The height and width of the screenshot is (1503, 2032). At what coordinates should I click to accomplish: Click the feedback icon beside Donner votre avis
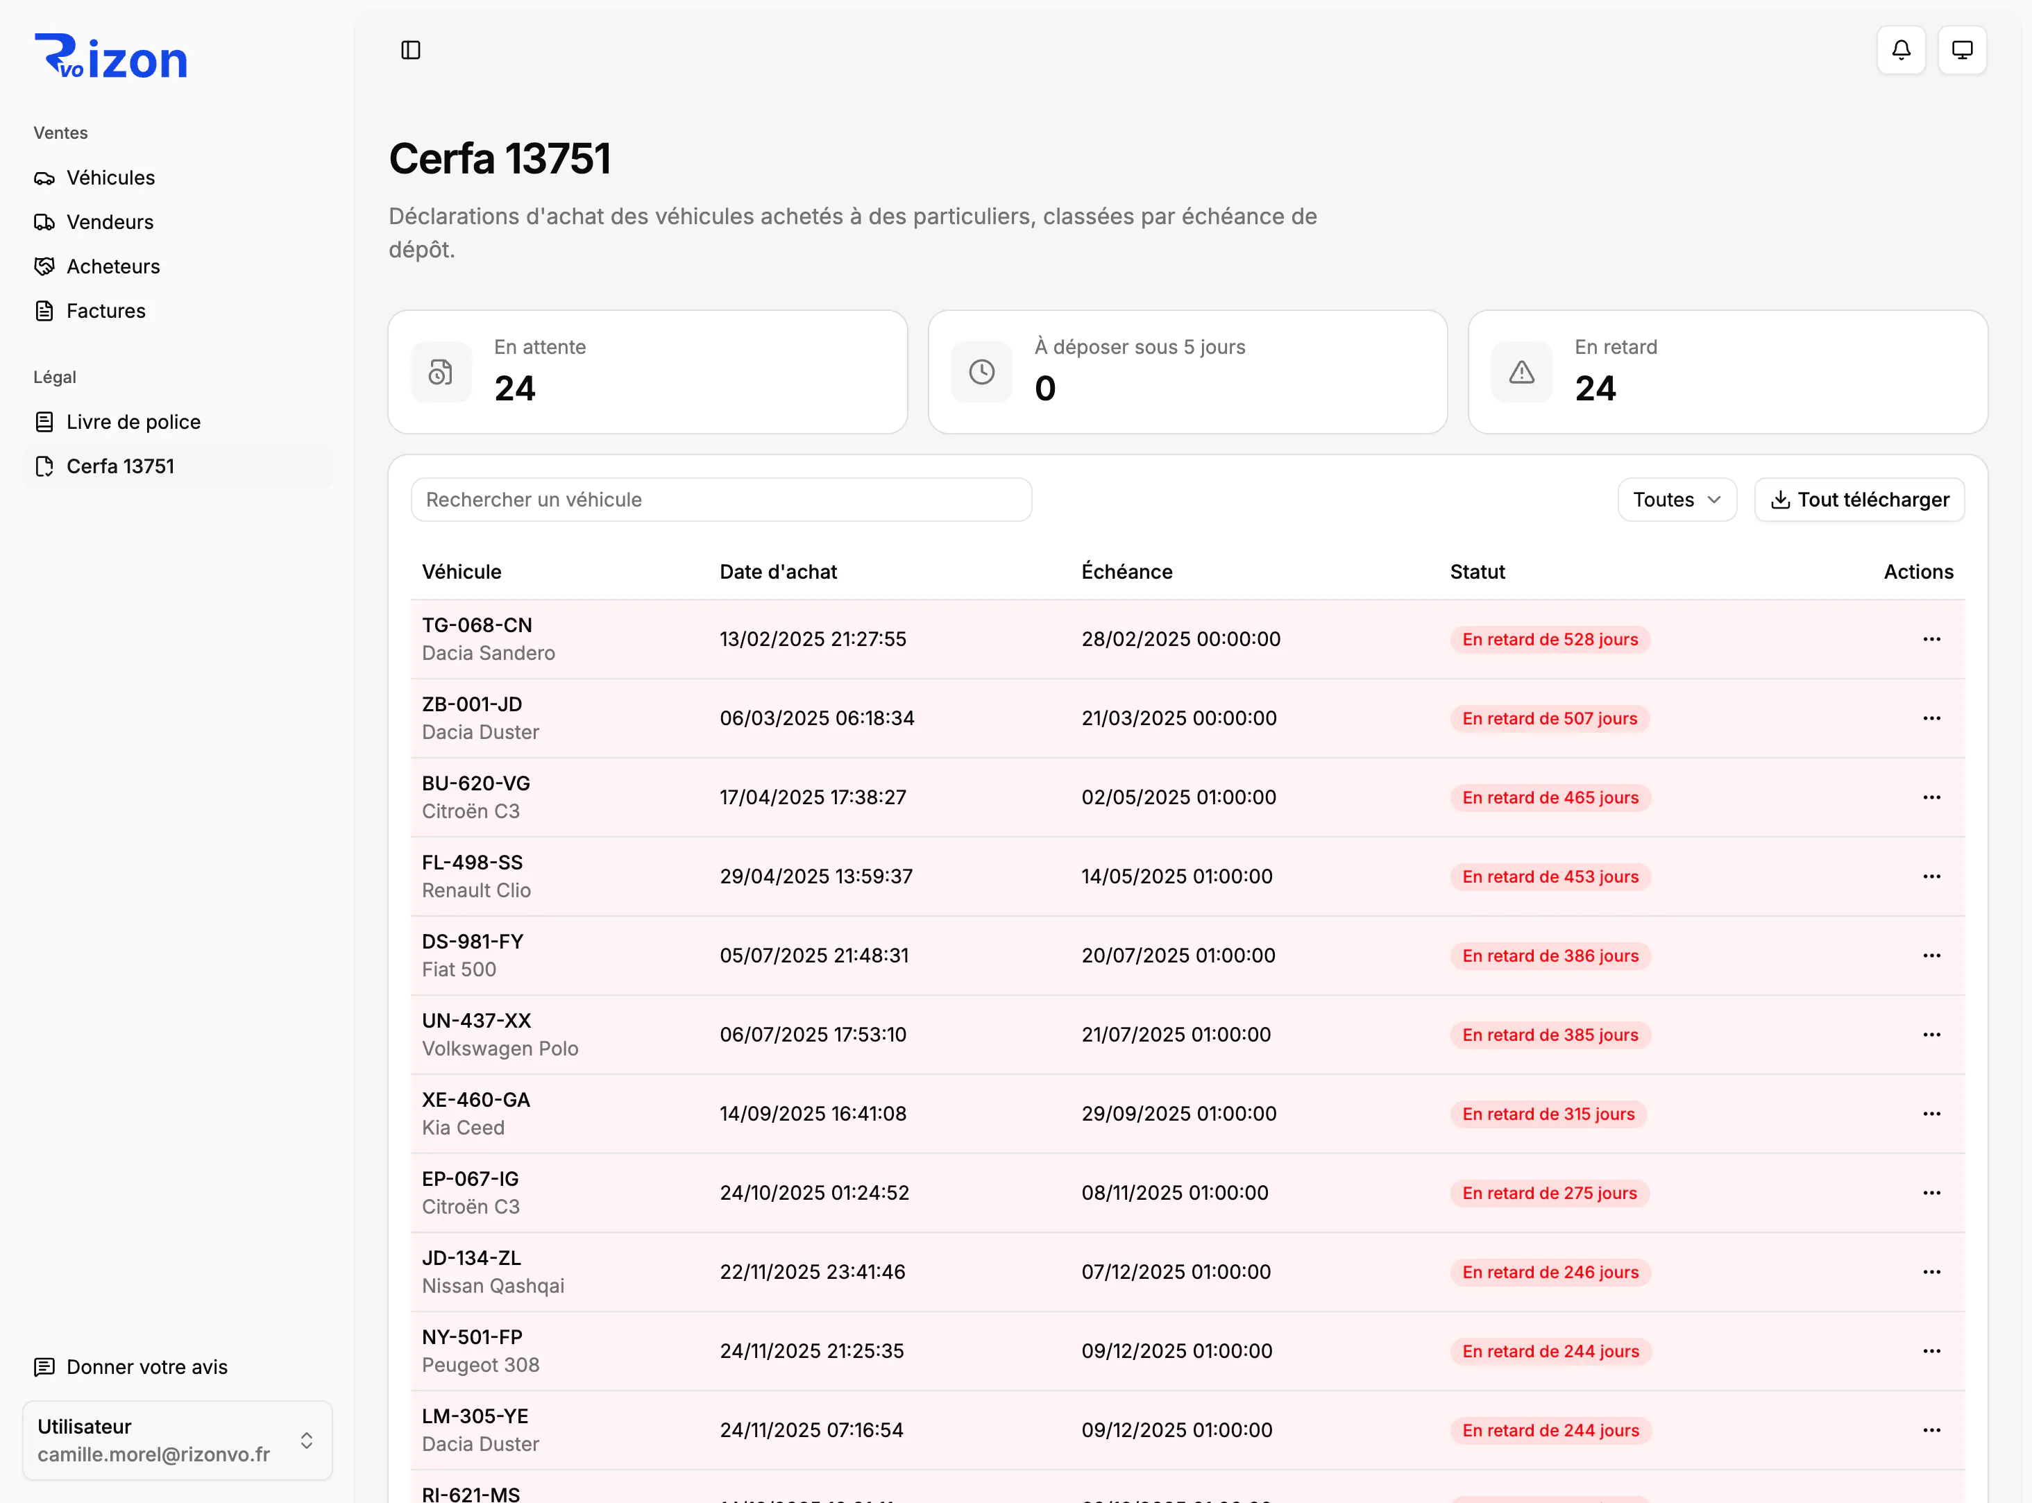coord(44,1366)
